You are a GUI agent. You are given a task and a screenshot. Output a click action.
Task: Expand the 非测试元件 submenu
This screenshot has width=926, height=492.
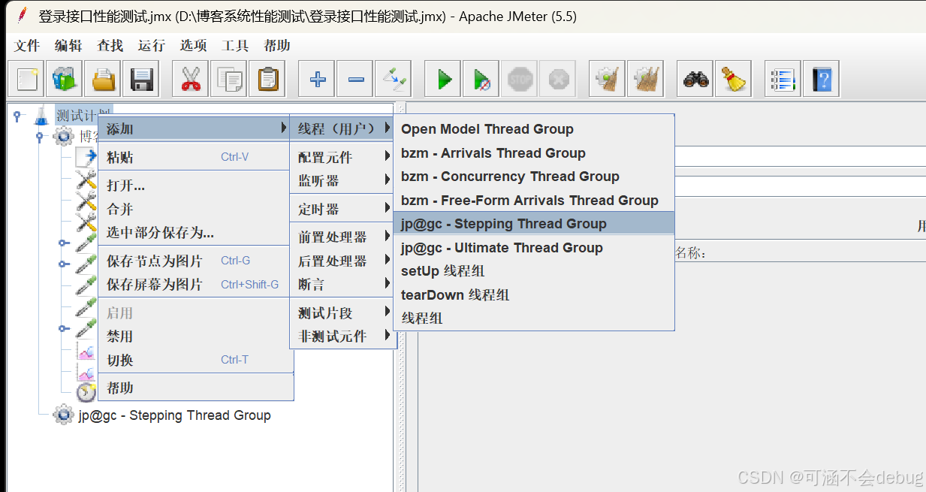[x=342, y=337]
